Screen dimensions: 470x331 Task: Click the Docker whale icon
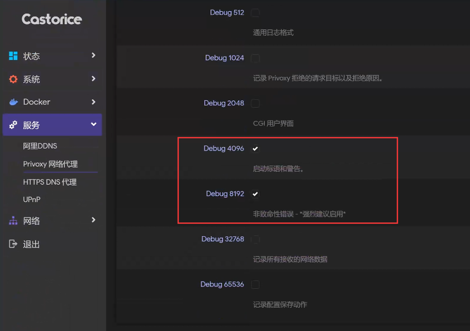click(13, 102)
